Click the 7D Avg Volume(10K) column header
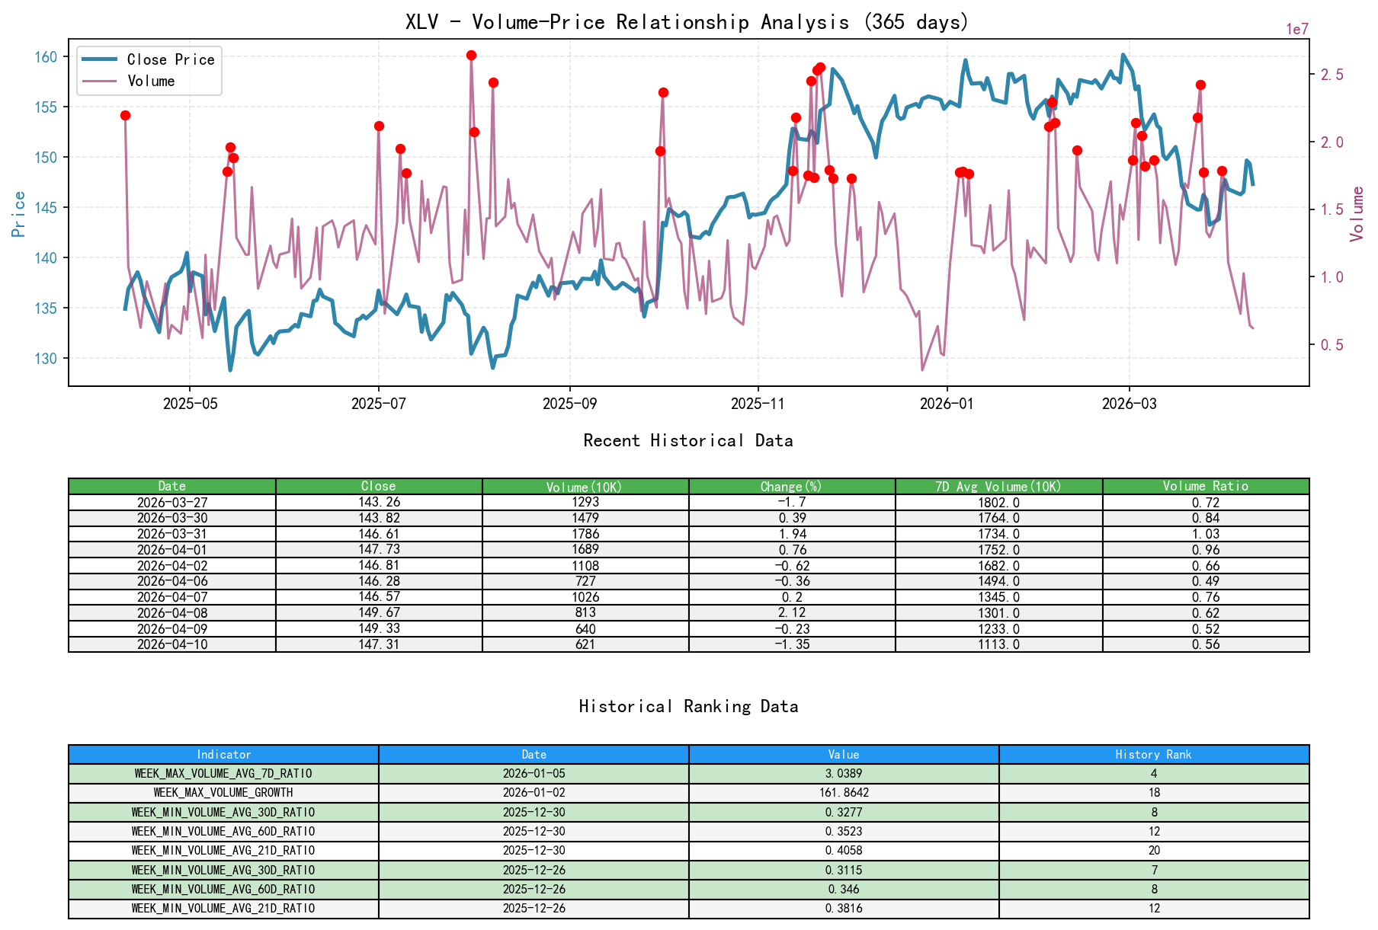Image resolution: width=1378 pixels, height=930 pixels. tap(999, 486)
